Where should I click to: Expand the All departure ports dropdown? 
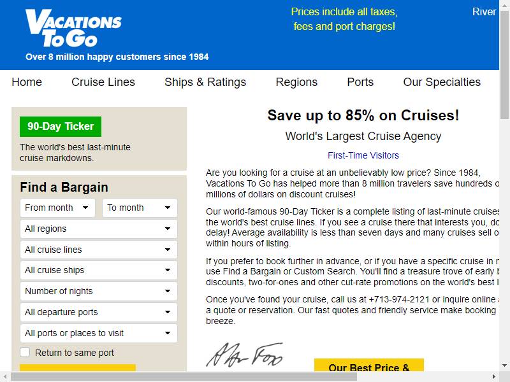click(x=99, y=312)
